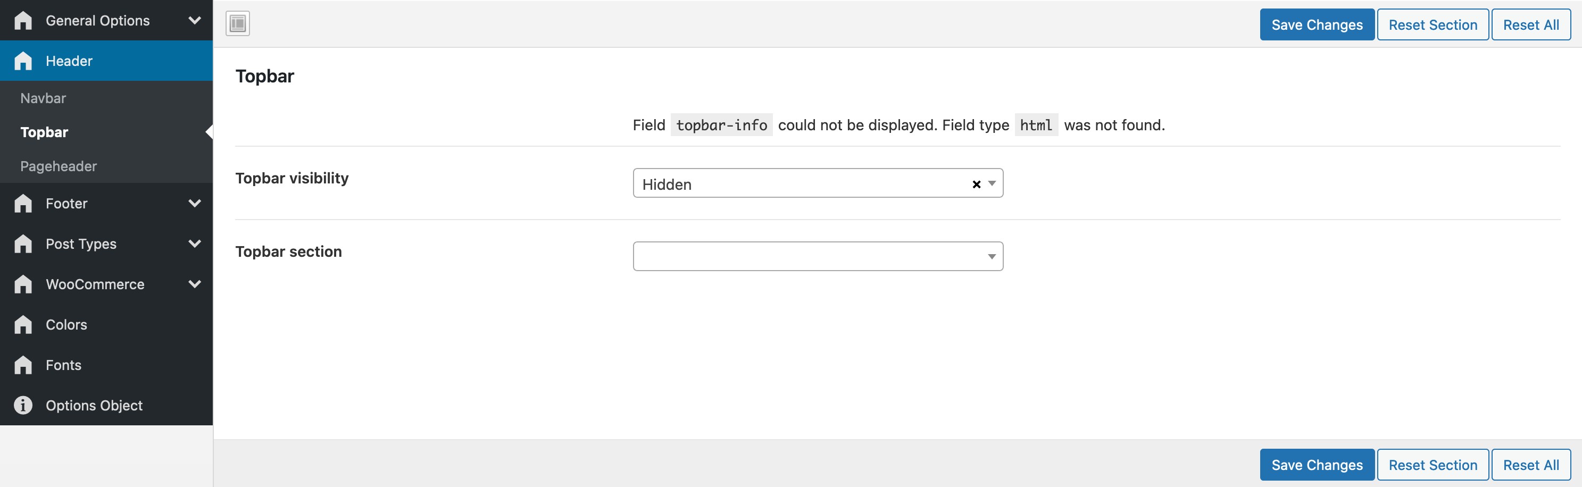Clear the Hidden selection with the x

pos(977,184)
